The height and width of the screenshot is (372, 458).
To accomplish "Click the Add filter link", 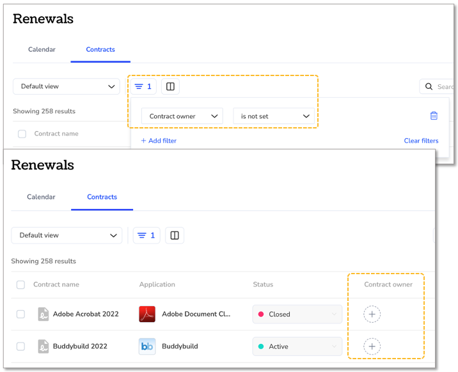I will click(159, 141).
